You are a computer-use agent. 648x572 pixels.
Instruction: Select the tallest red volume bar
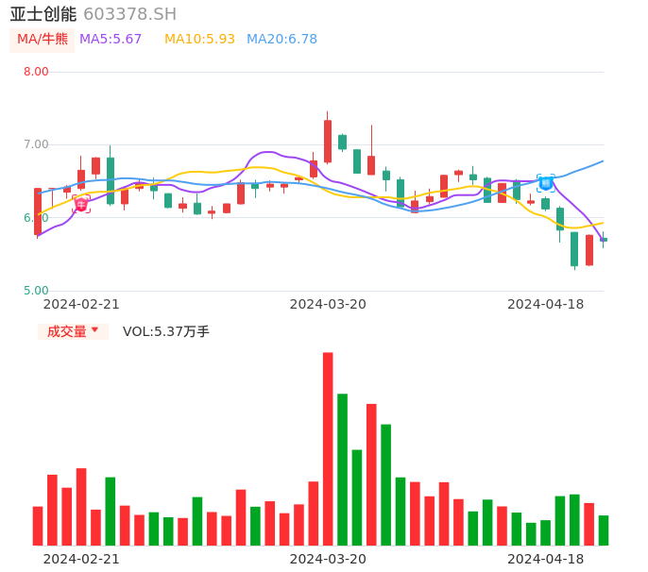pyautogui.click(x=328, y=448)
